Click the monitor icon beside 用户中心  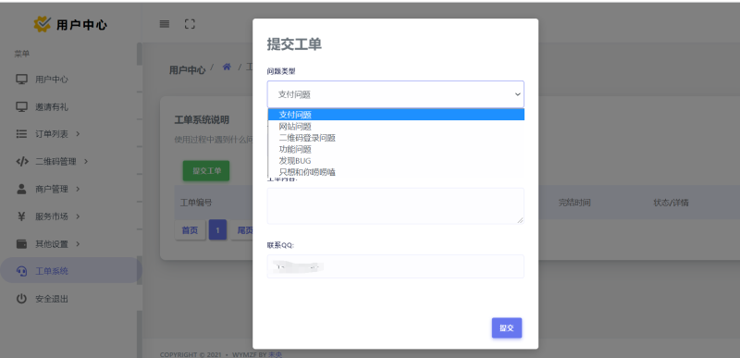pos(21,80)
